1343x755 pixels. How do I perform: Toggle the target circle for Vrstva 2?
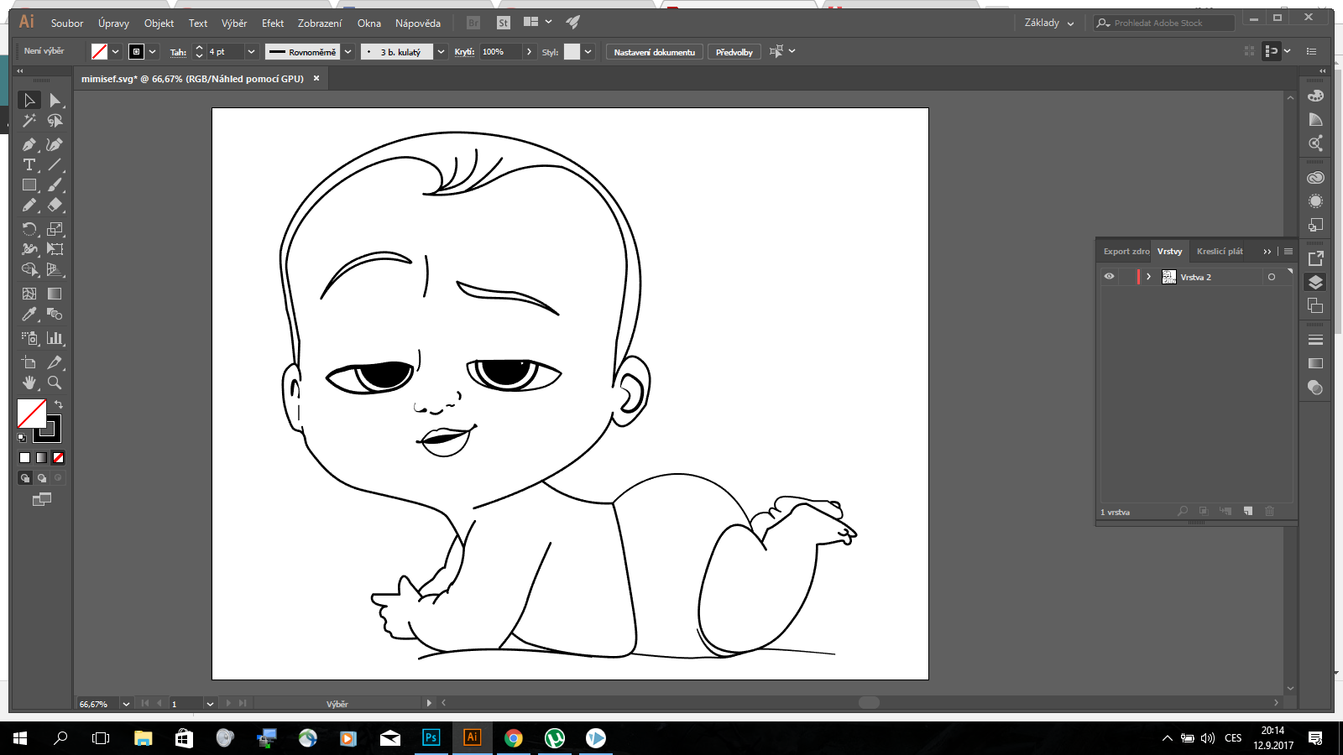click(x=1272, y=277)
